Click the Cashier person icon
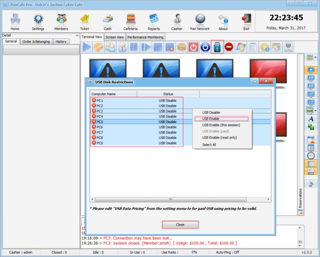Viewport: 320px width, 257px height. 177,22
